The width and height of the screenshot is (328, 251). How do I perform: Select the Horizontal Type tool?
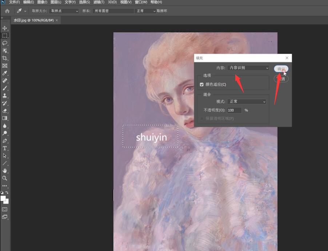pyautogui.click(x=5, y=148)
